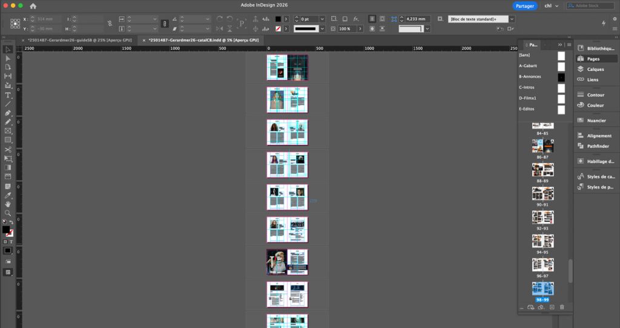Select the Selection tool arrow

tap(7, 49)
